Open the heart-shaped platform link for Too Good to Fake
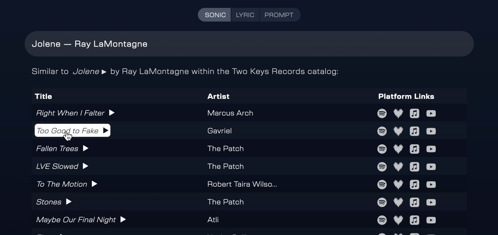498x235 pixels. (398, 131)
